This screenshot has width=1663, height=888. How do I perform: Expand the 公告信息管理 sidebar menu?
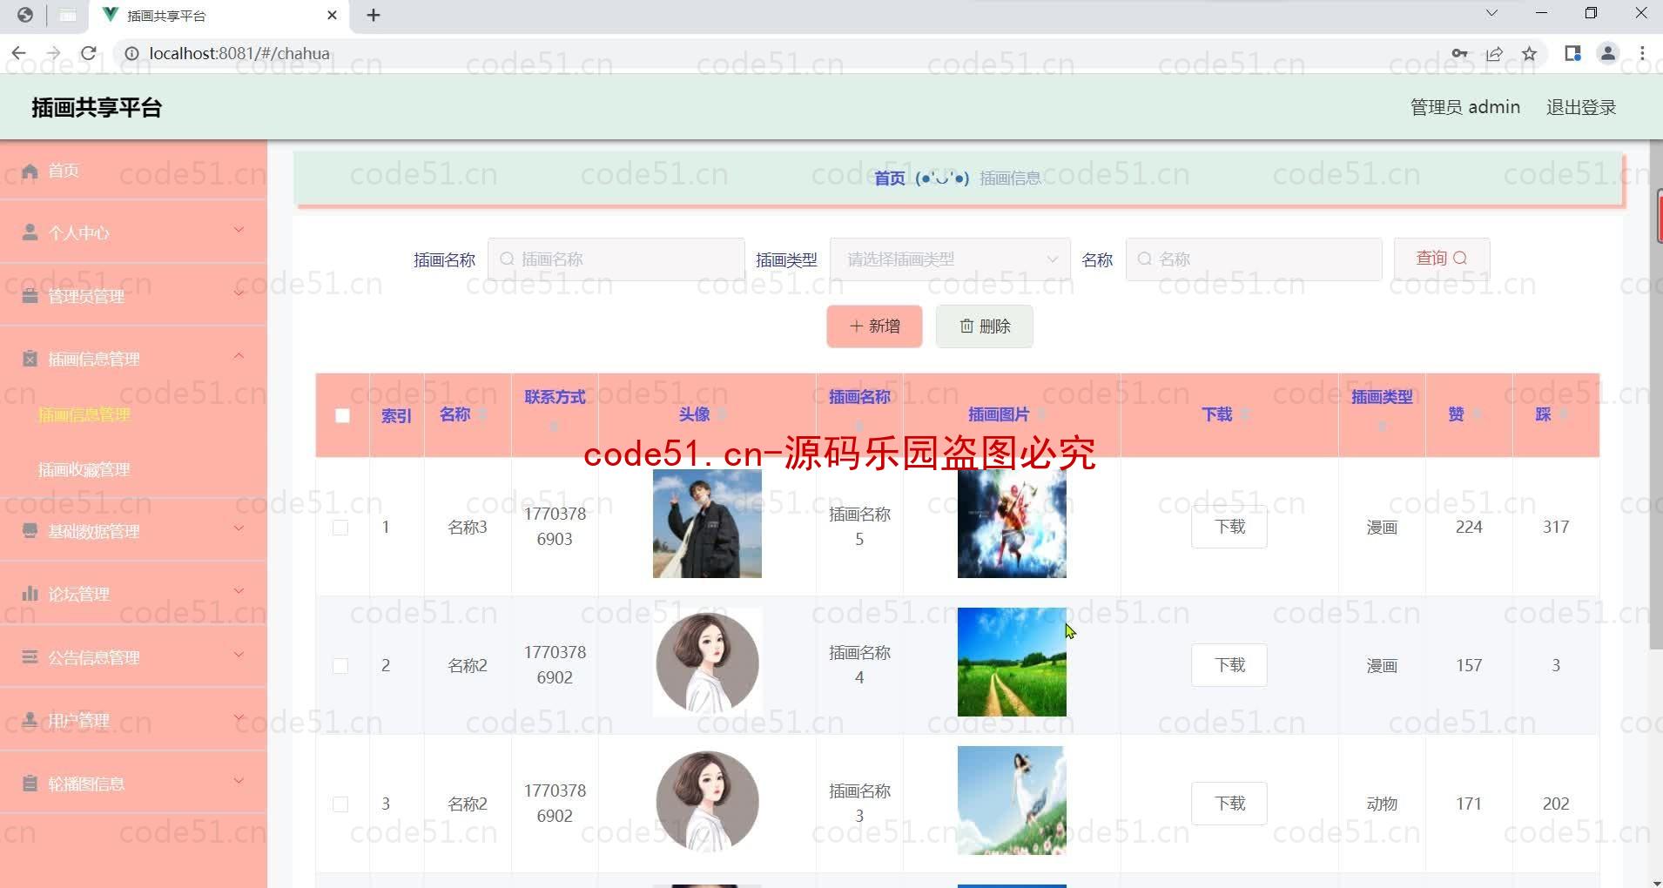tap(239, 655)
